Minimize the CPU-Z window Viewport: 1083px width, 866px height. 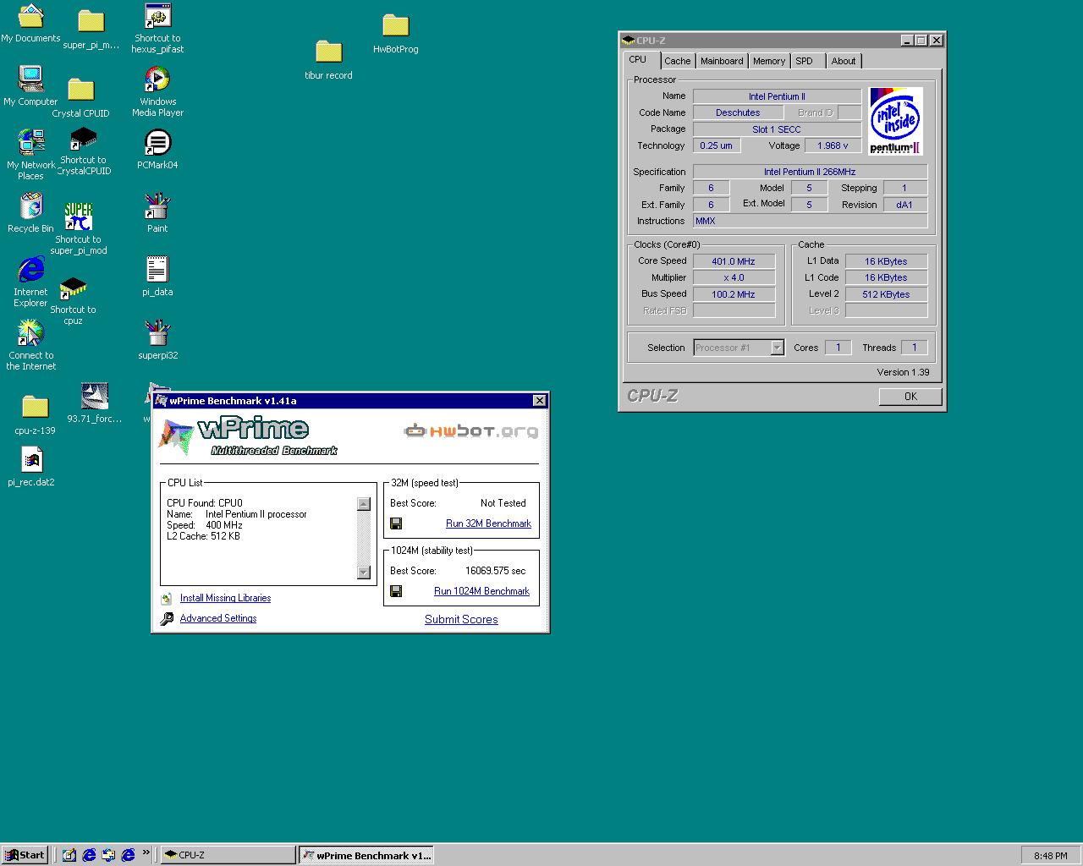pos(907,40)
